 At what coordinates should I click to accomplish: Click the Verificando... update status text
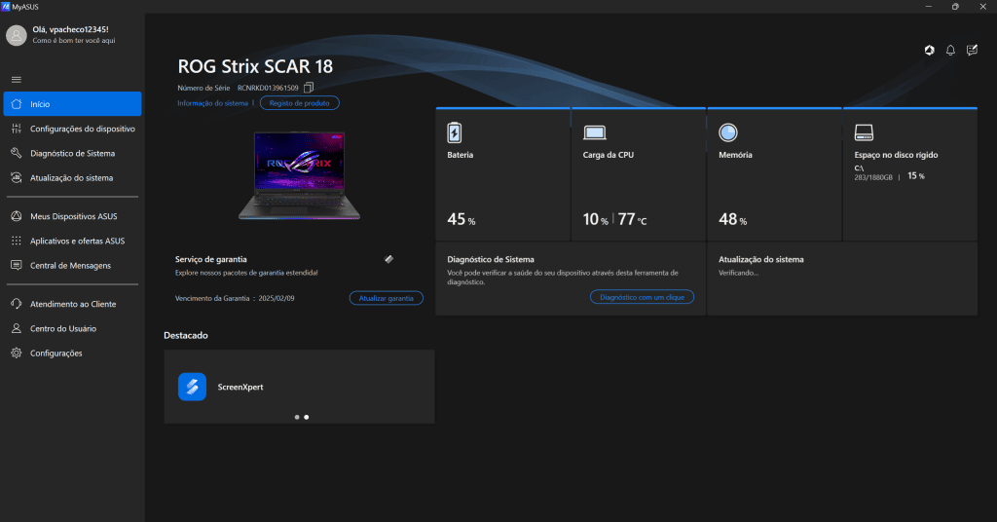coord(738,273)
